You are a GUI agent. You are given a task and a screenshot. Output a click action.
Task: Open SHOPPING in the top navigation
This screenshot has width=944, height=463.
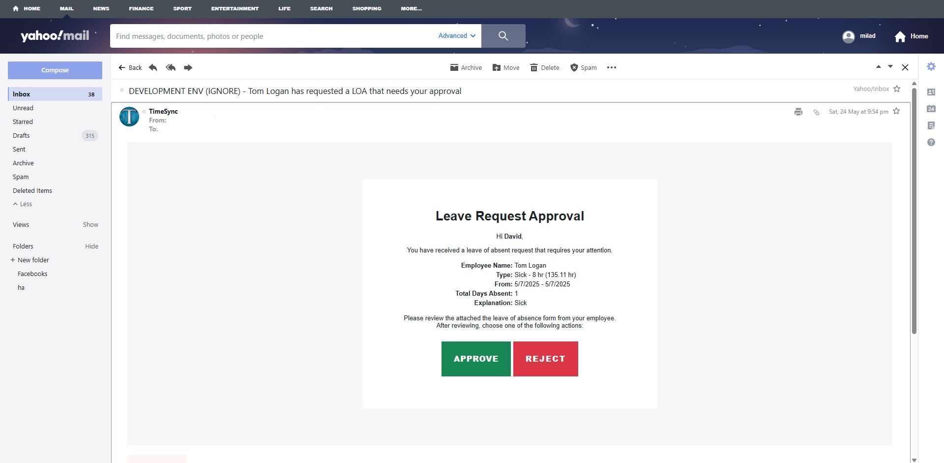(x=367, y=8)
